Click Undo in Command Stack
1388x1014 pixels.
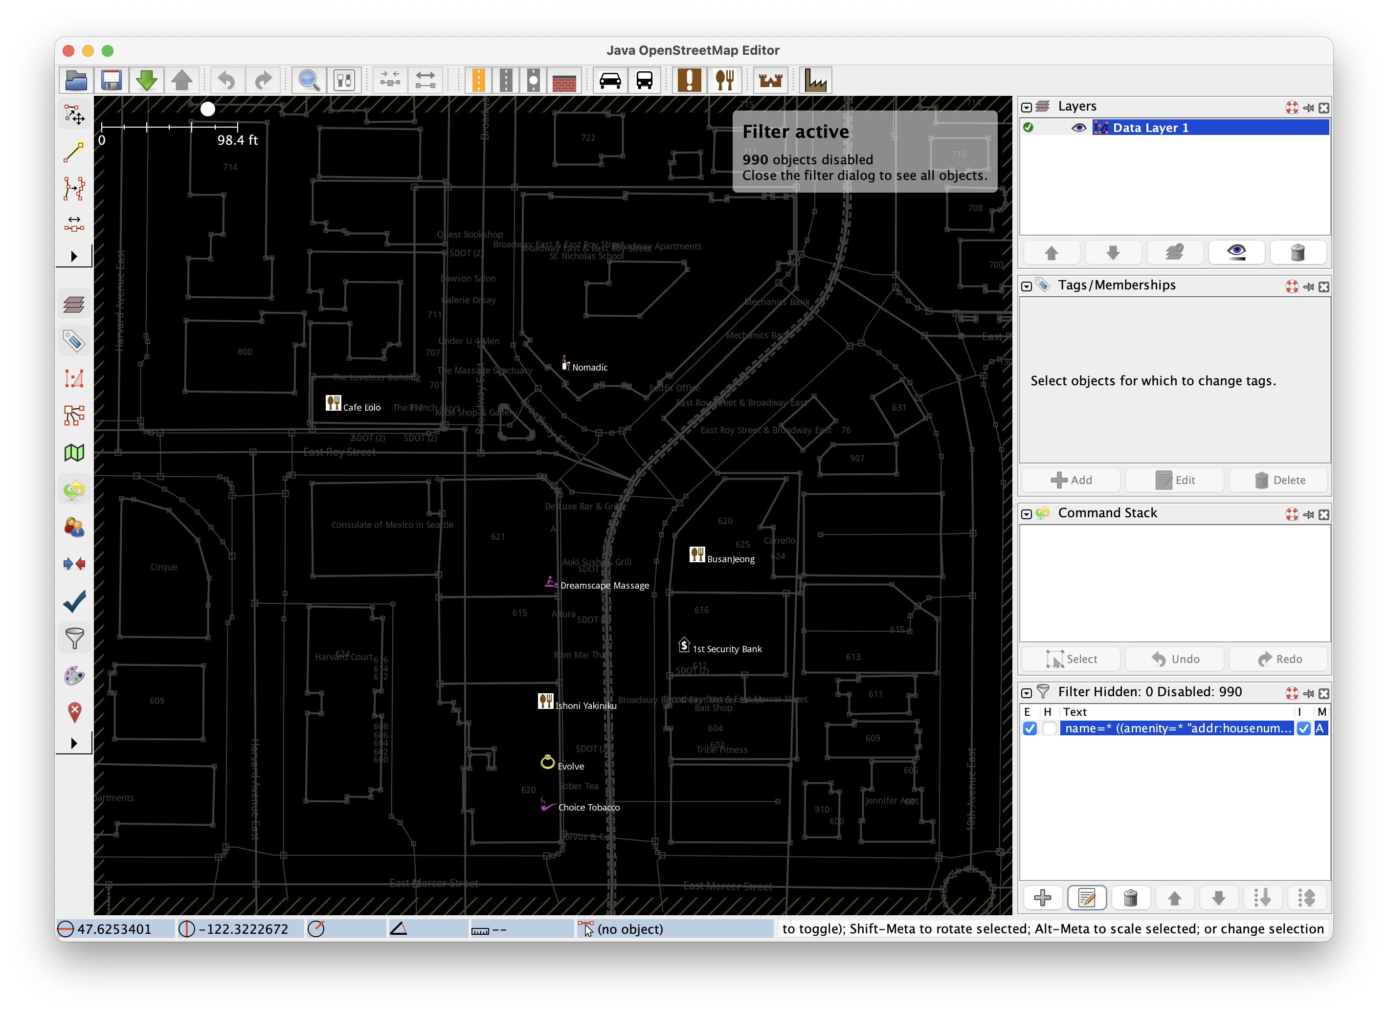point(1174,659)
